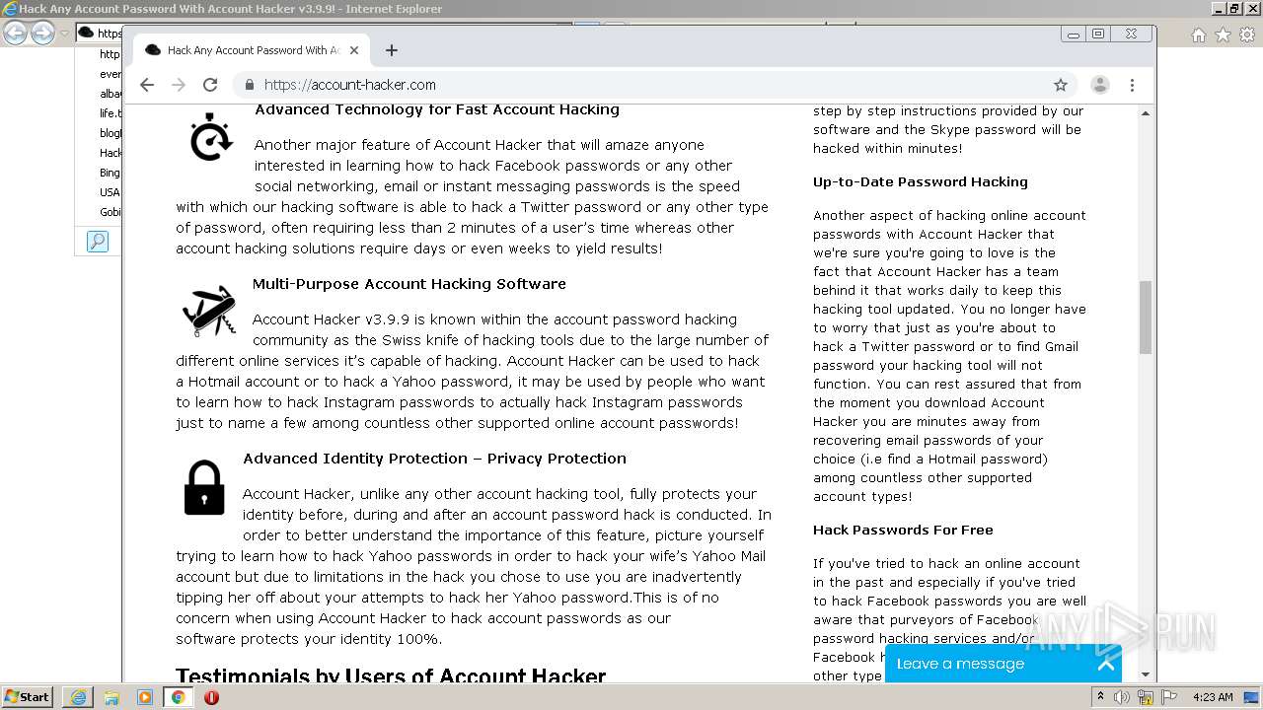Click Internet Explorer back button
This screenshot has height=710, width=1263.
point(15,34)
